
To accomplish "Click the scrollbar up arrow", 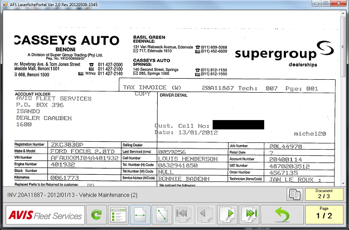I will [343, 13].
